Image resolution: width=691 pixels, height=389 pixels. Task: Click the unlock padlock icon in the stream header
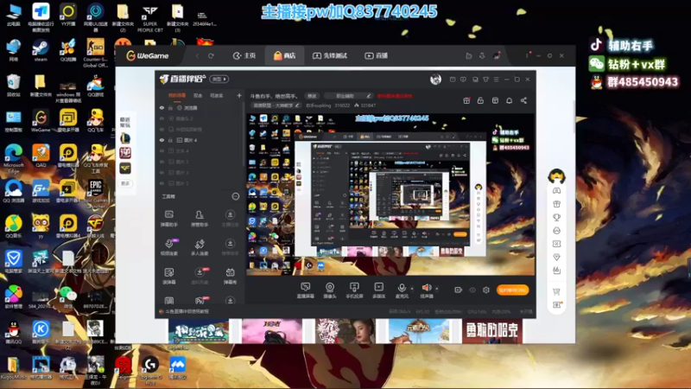(x=480, y=100)
